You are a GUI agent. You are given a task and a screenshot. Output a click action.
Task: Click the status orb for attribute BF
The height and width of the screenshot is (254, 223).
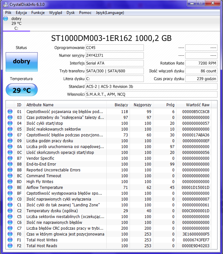[x=10, y=193]
